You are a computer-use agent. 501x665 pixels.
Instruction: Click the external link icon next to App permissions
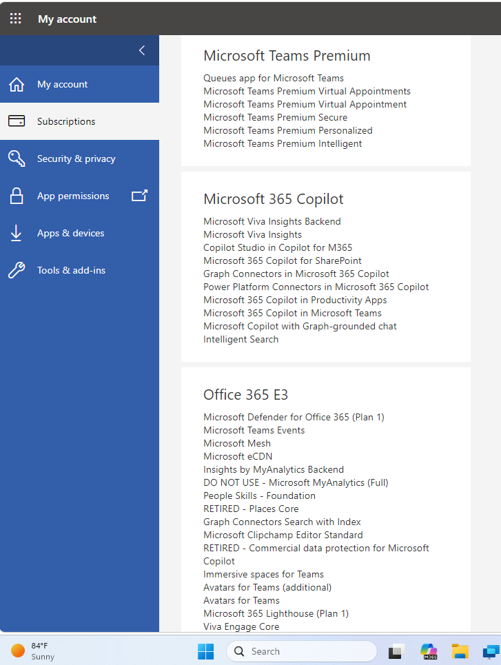(x=140, y=196)
